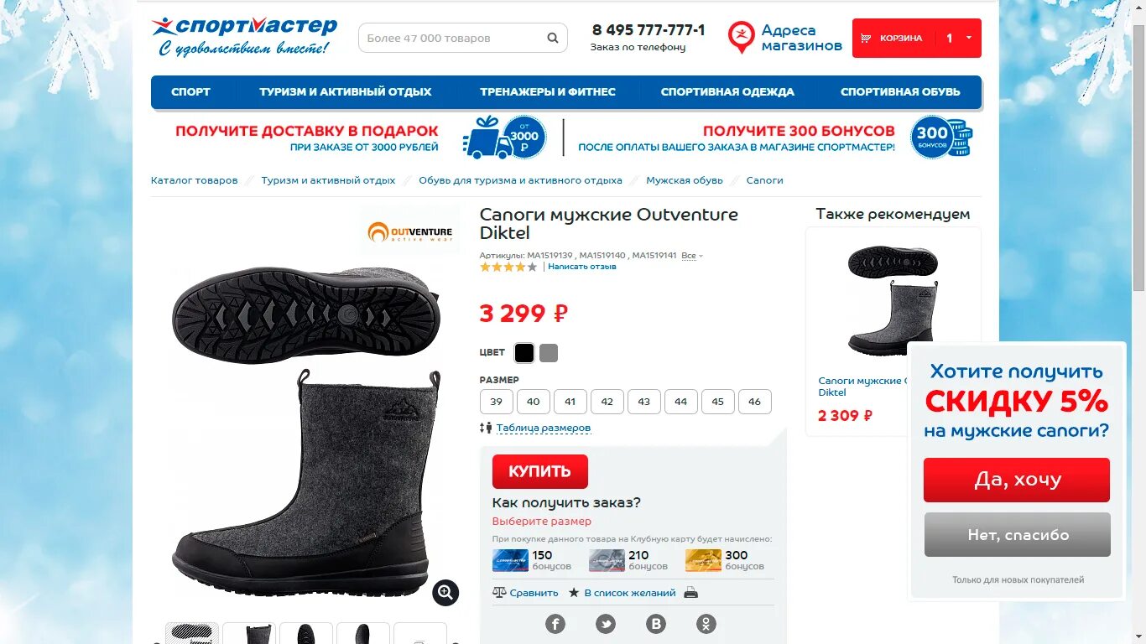1146x644 pixels.
Task: Open store addresses via the location pin icon
Action: (x=741, y=37)
